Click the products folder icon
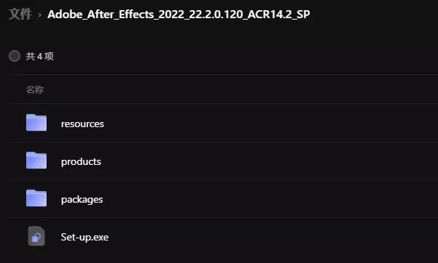Viewport: 438px width, 263px height. tap(36, 161)
